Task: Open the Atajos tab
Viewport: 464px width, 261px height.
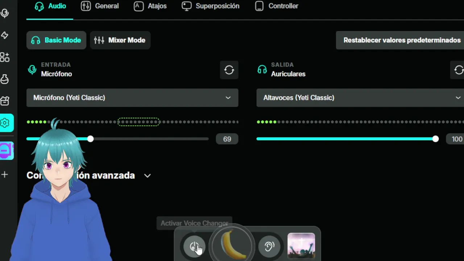Action: click(x=150, y=6)
